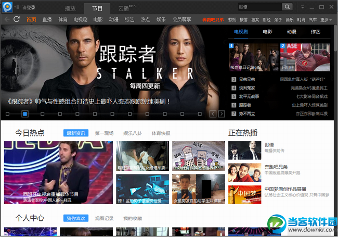
Task: Open the 娱乐 navigation item
Action: [161, 19]
